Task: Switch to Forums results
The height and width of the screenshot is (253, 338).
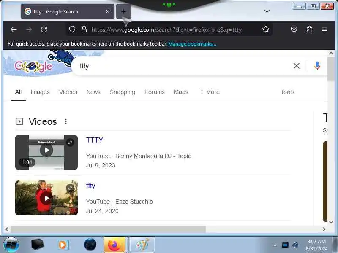Action: 154,92
